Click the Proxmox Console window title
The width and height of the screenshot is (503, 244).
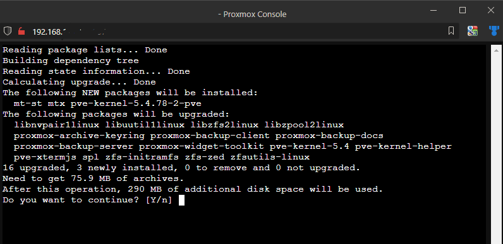[252, 15]
